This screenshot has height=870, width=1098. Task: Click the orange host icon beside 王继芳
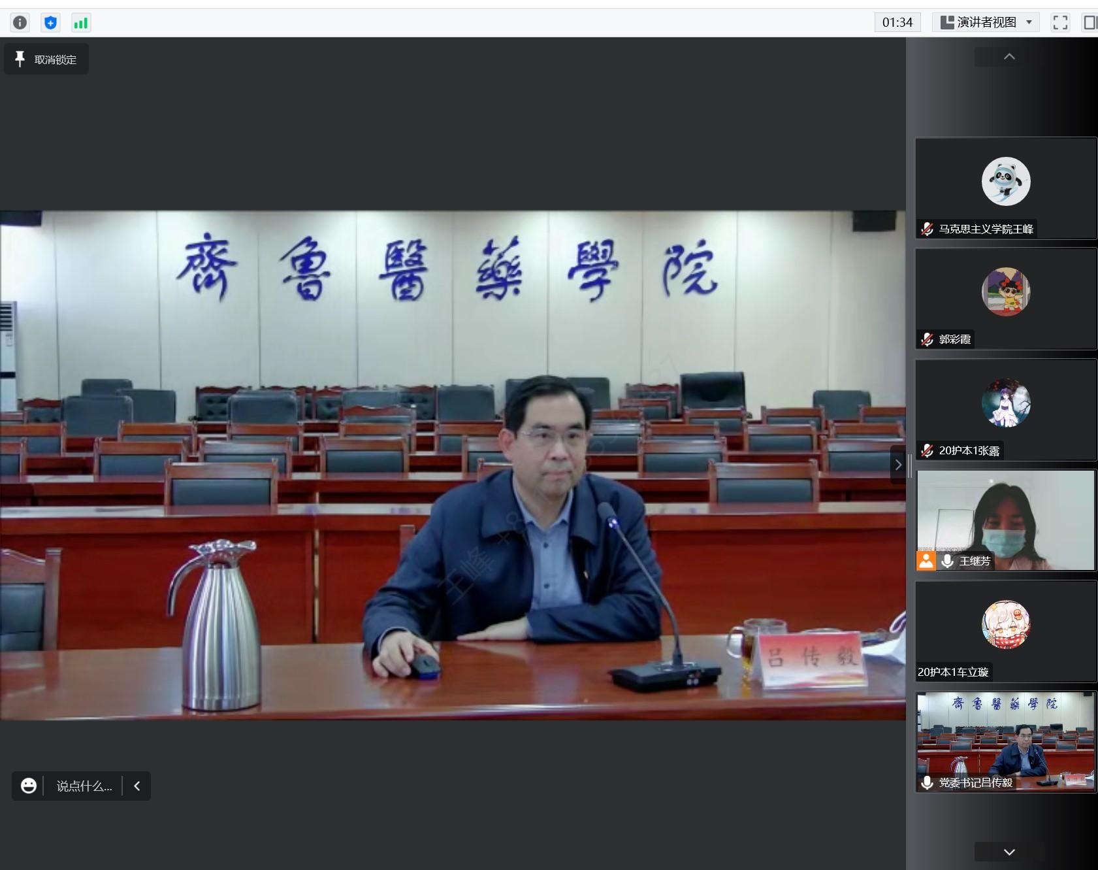926,561
